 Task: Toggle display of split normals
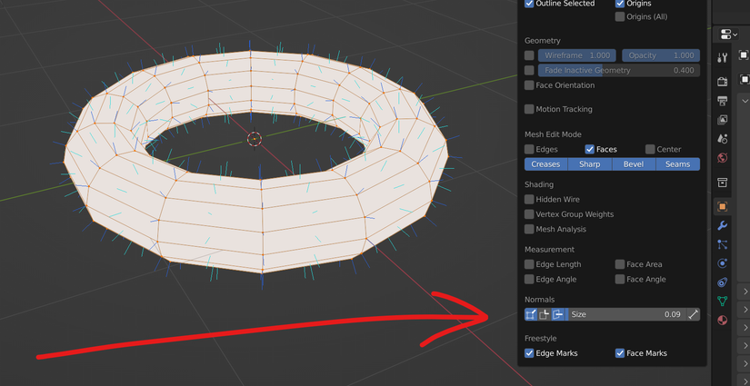(x=545, y=314)
